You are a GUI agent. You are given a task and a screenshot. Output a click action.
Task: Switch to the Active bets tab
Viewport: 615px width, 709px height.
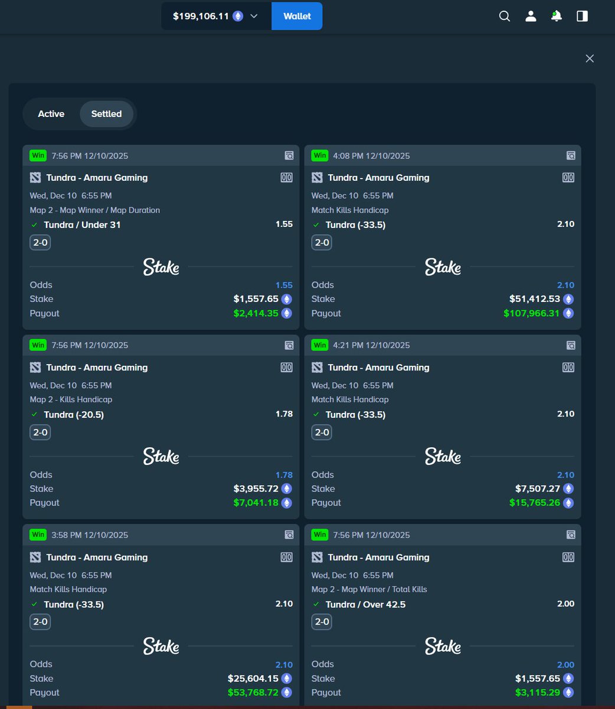51,113
